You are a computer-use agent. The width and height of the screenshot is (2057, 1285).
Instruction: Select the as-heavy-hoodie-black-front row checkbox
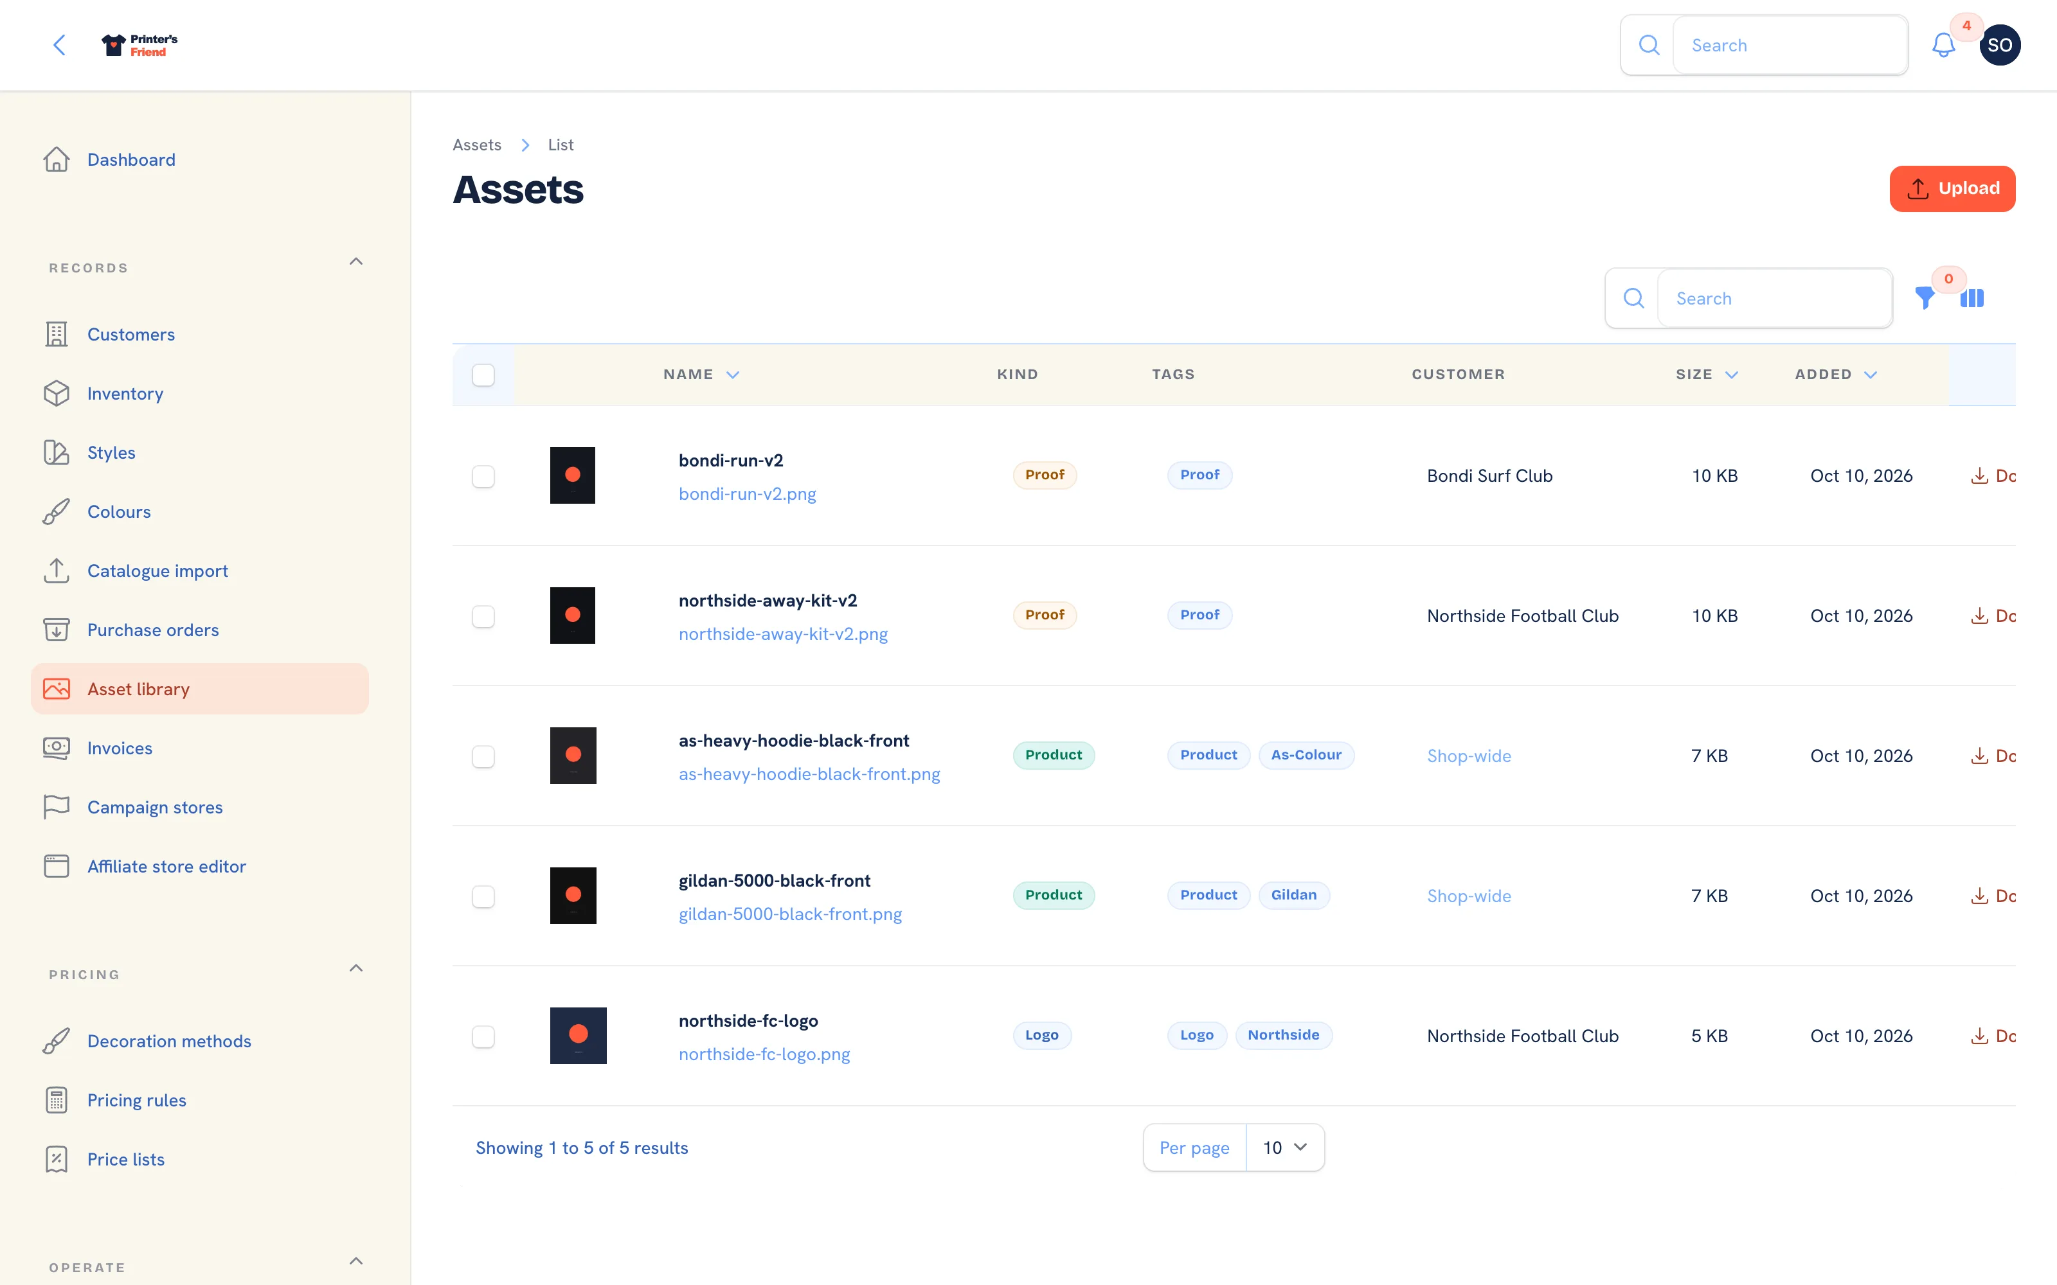(483, 756)
